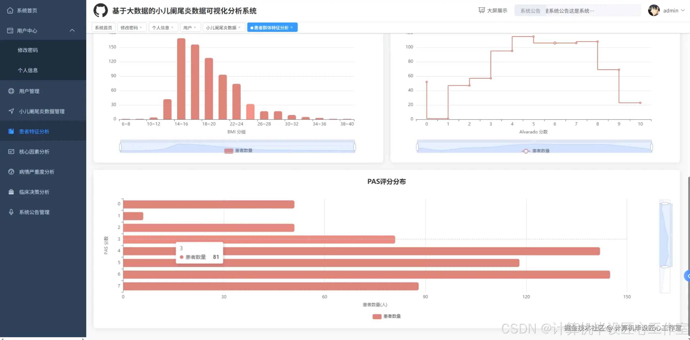The height and width of the screenshot is (340, 690).
Task: Collapse the 用户中心 menu chevron
Action: pos(72,30)
